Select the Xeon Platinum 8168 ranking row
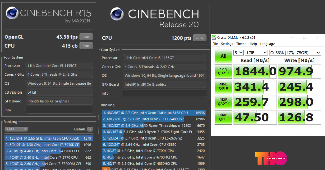The height and width of the screenshot is (170, 325). click(154, 113)
